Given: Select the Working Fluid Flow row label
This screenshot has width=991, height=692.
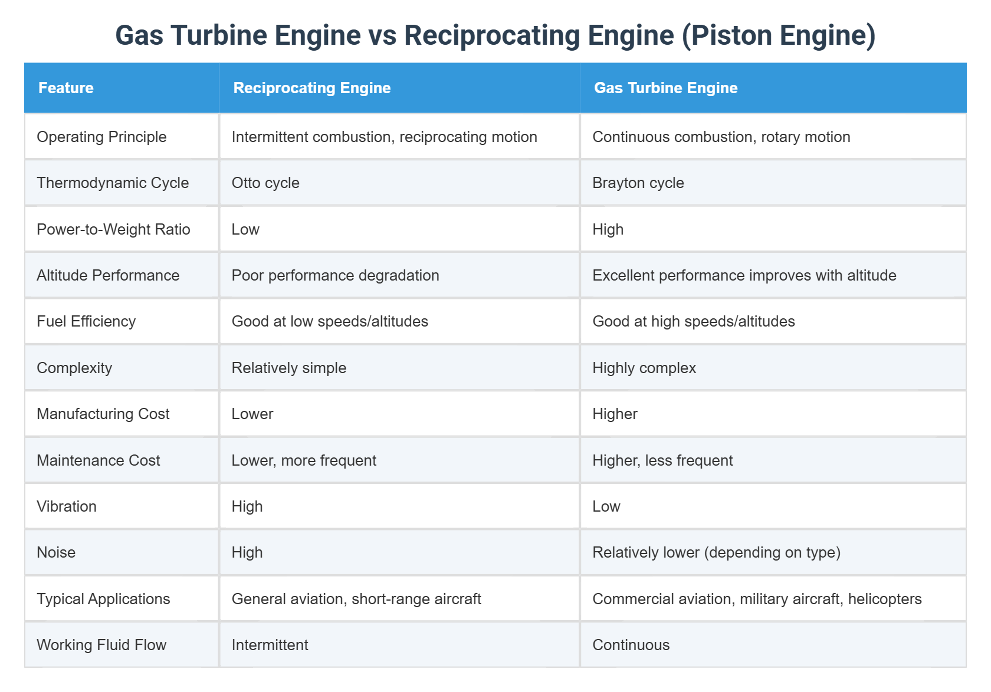Looking at the screenshot, I should 101,645.
